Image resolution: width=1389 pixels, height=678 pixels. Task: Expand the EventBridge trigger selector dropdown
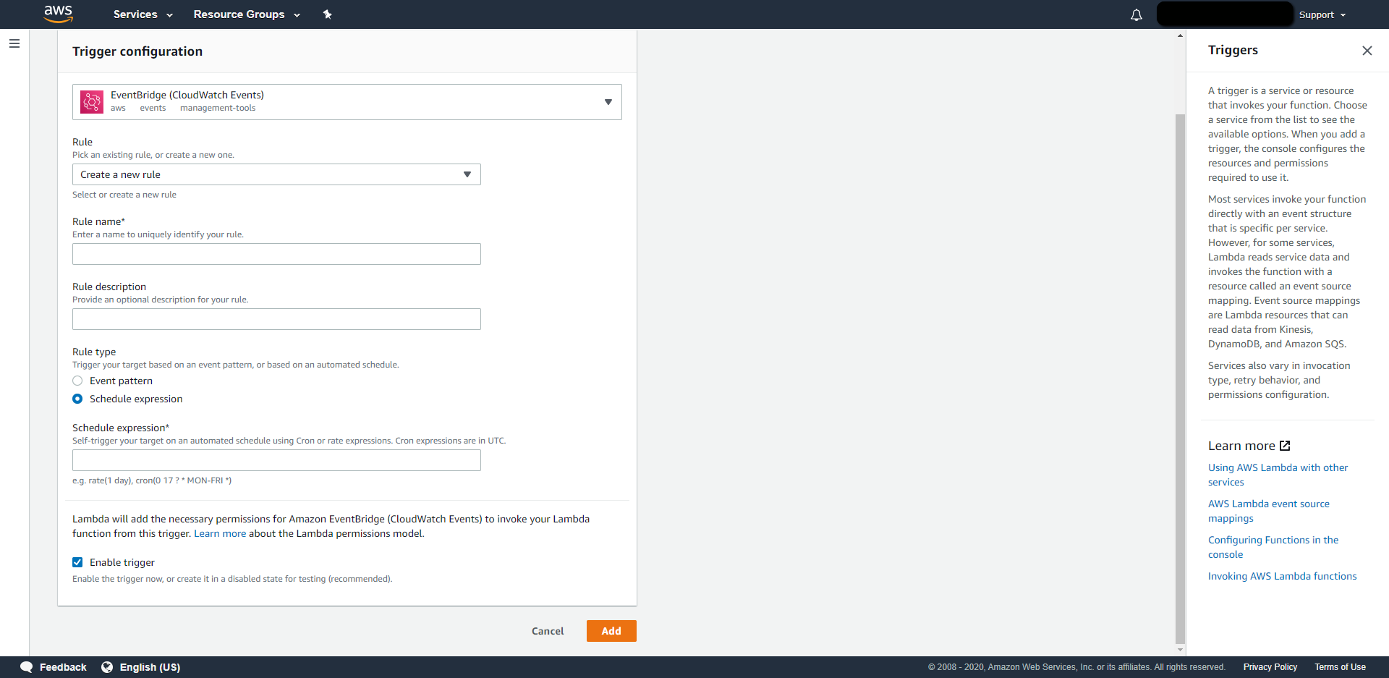[x=608, y=101]
